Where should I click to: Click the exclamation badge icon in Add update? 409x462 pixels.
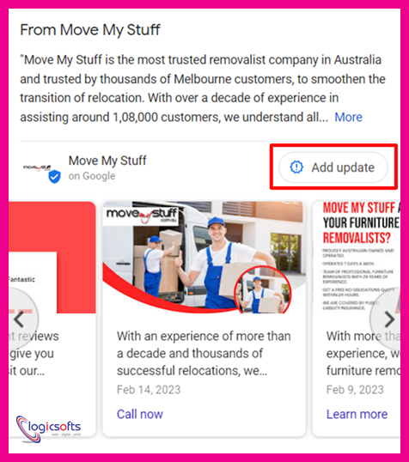(x=296, y=167)
